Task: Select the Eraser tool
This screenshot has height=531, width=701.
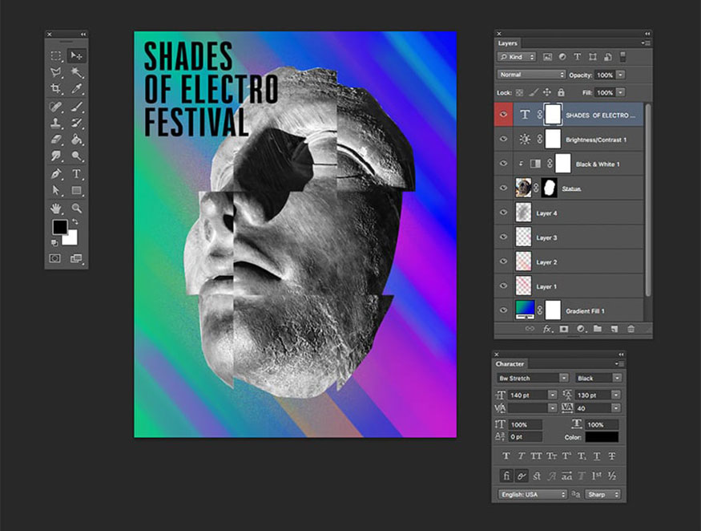Action: tap(56, 140)
